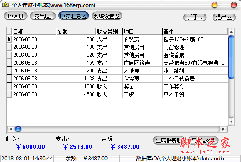241x162 pixels.
Task: Click the amount cell 320
Action: coord(76,55)
